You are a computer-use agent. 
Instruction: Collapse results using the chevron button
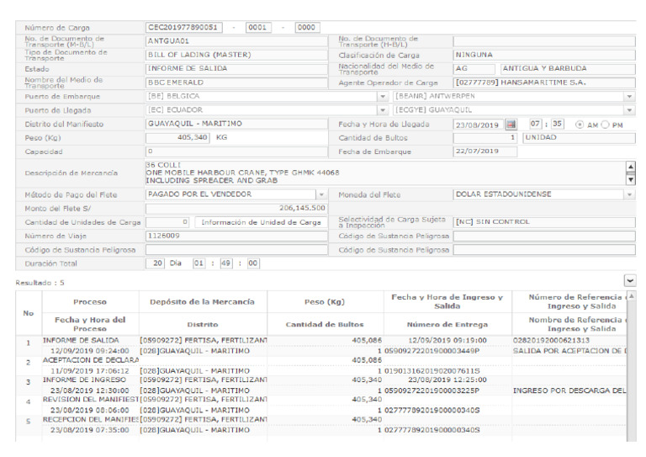pos(630,281)
